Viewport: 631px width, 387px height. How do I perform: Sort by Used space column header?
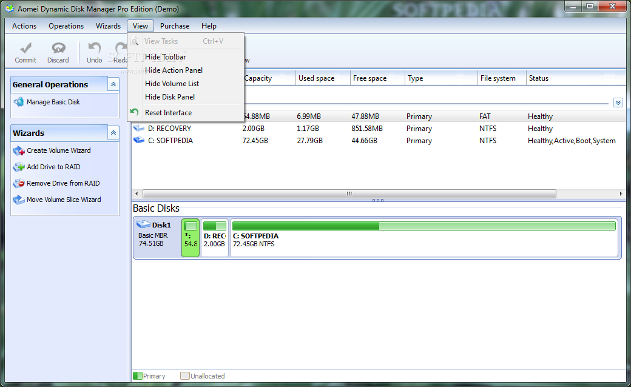pos(323,78)
